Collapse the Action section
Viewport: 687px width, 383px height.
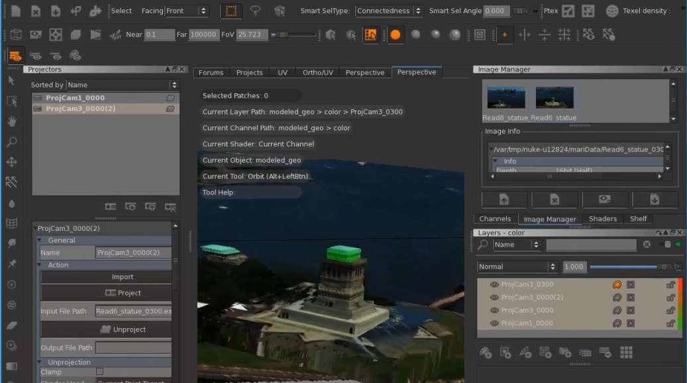click(40, 265)
